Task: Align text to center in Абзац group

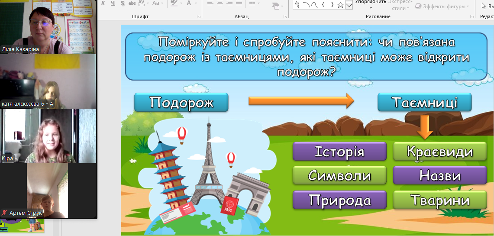Action: click(x=220, y=3)
